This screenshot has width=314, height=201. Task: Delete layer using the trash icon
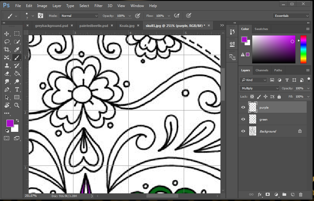click(301, 195)
